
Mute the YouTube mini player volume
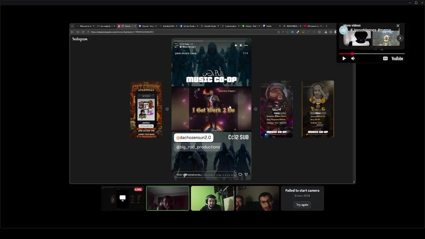353,58
